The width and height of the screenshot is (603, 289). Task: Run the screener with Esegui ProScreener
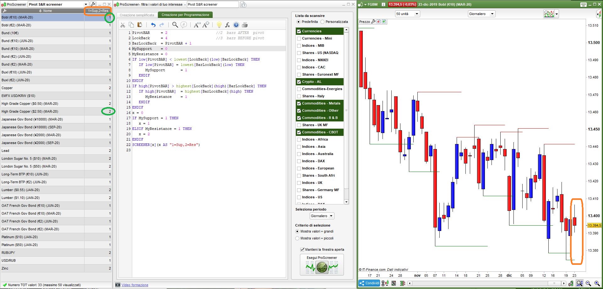322,265
